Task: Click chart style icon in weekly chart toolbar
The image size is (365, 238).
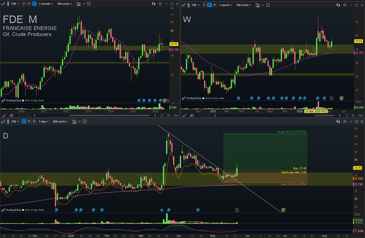Action: (184, 5)
